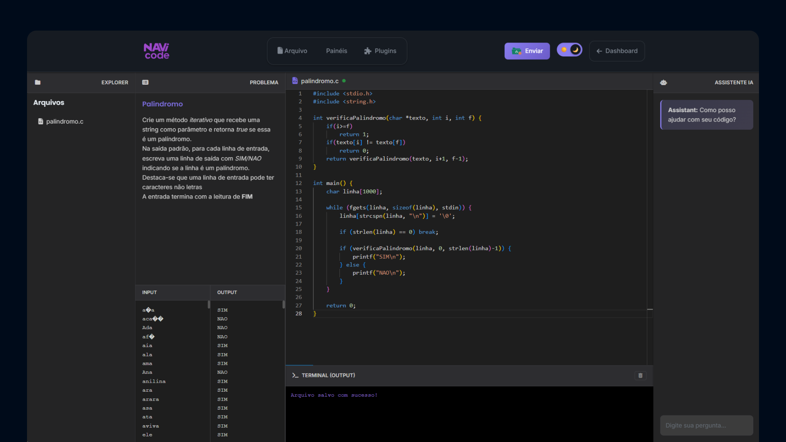Image resolution: width=786 pixels, height=442 pixels.
Task: Clear the terminal using the trash icon
Action: click(640, 375)
